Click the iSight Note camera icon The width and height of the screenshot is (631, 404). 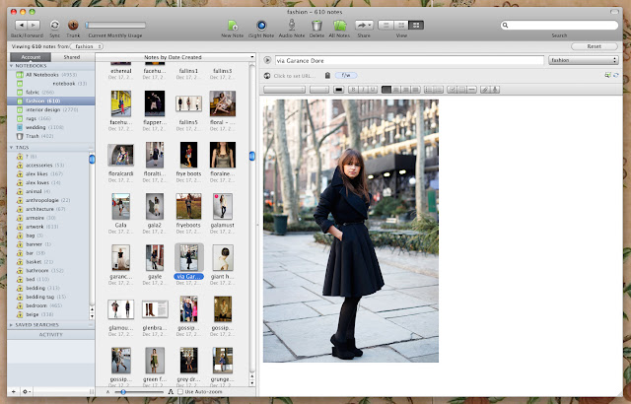pyautogui.click(x=261, y=23)
